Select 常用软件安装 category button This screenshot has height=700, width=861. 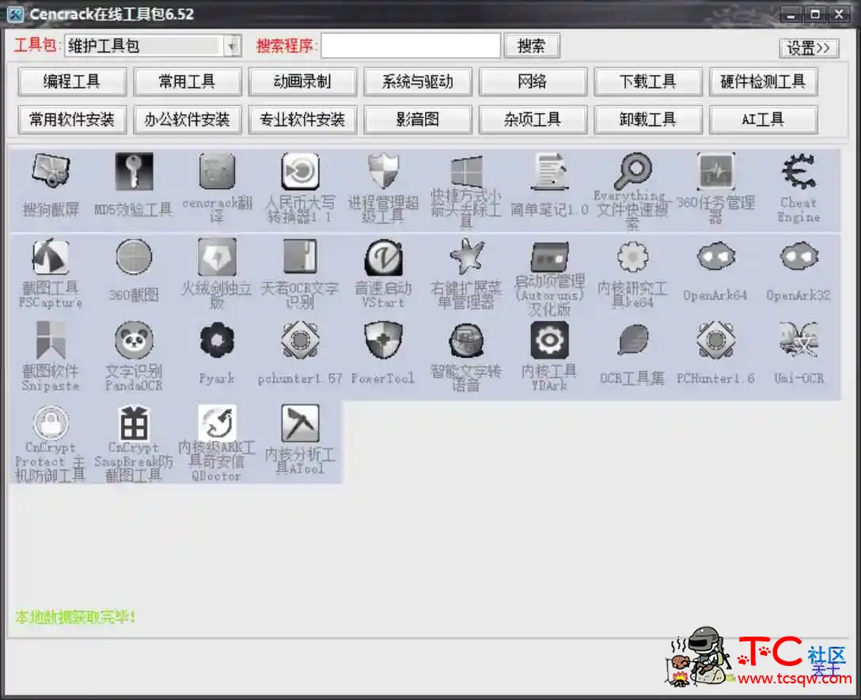72,120
